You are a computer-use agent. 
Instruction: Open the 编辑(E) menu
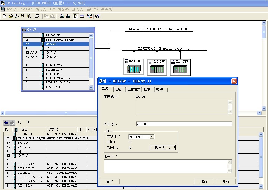tap(26, 9)
